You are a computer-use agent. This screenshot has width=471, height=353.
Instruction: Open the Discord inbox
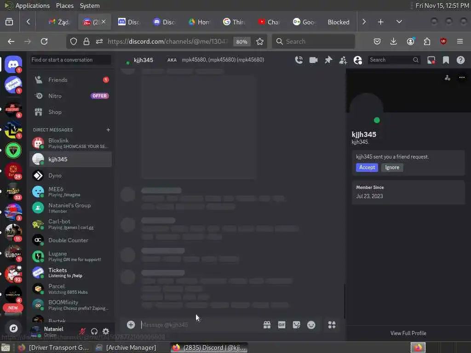tap(431, 60)
